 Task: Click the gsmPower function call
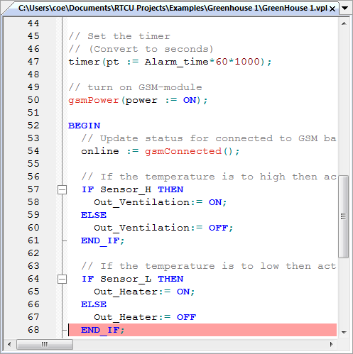pos(94,100)
